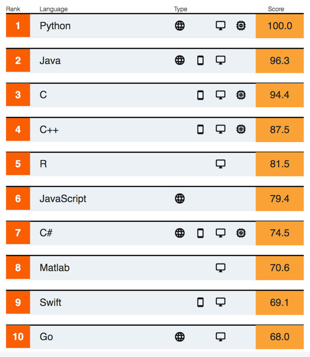The height and width of the screenshot is (357, 310).
Task: Click the web globe icon for JavaScript
Action: coord(180,199)
